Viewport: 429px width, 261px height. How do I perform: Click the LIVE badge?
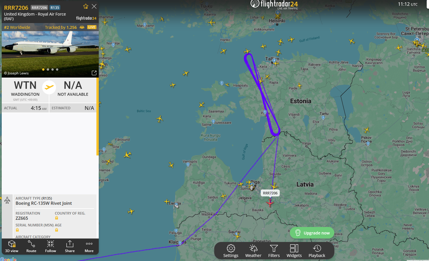pos(92,27)
